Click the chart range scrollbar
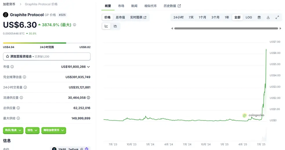 pyautogui.click(x=226, y=28)
